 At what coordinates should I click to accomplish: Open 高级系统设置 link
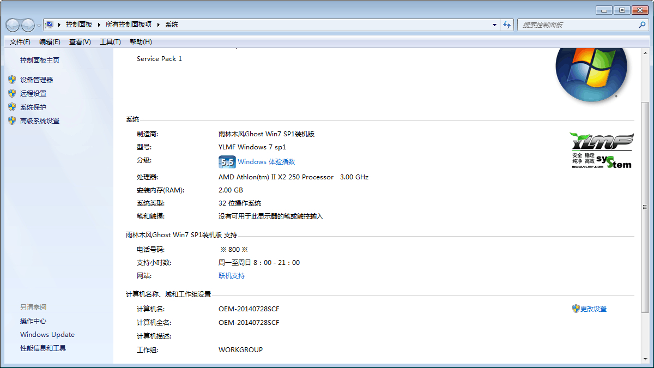(x=40, y=120)
